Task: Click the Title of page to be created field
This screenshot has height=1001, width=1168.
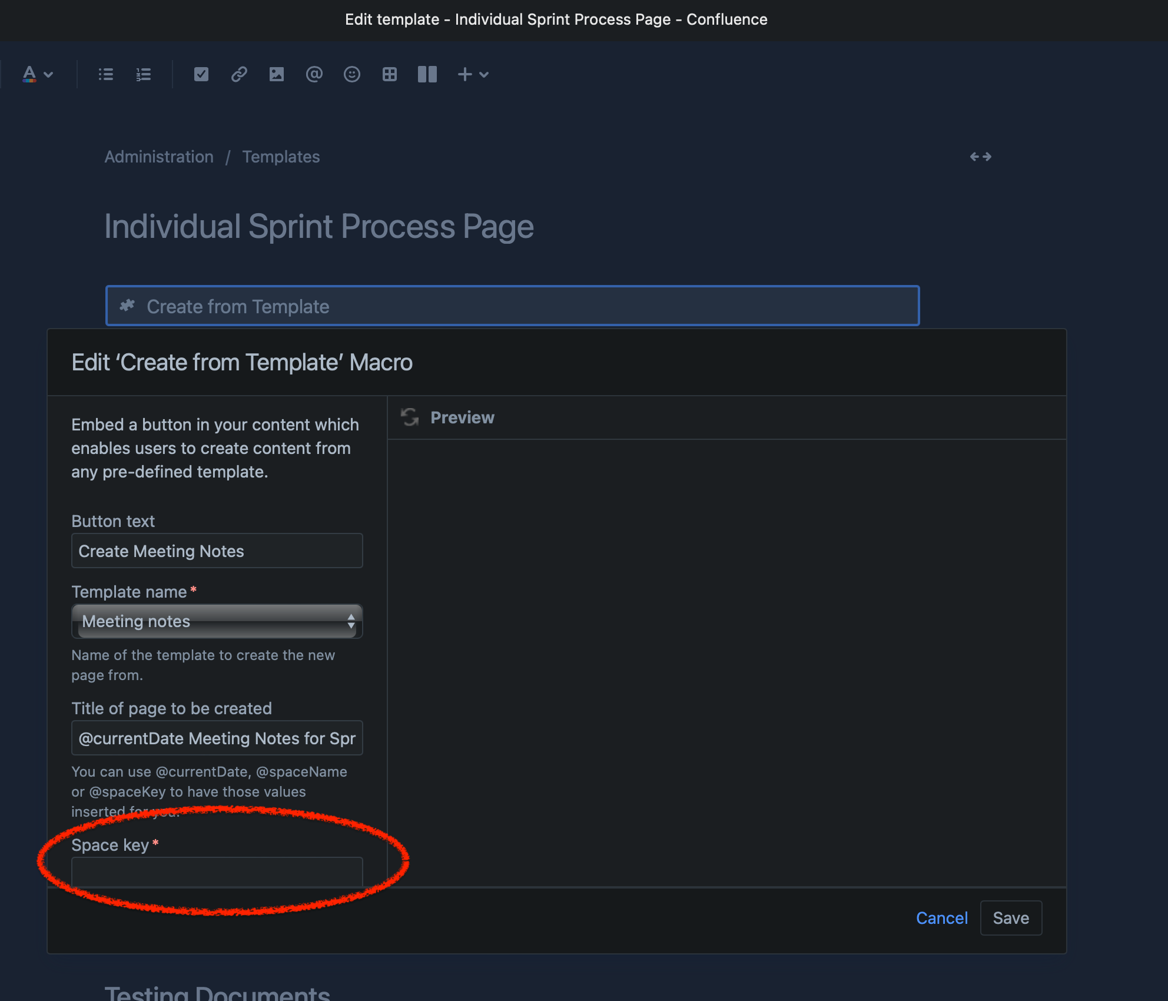Action: [217, 738]
